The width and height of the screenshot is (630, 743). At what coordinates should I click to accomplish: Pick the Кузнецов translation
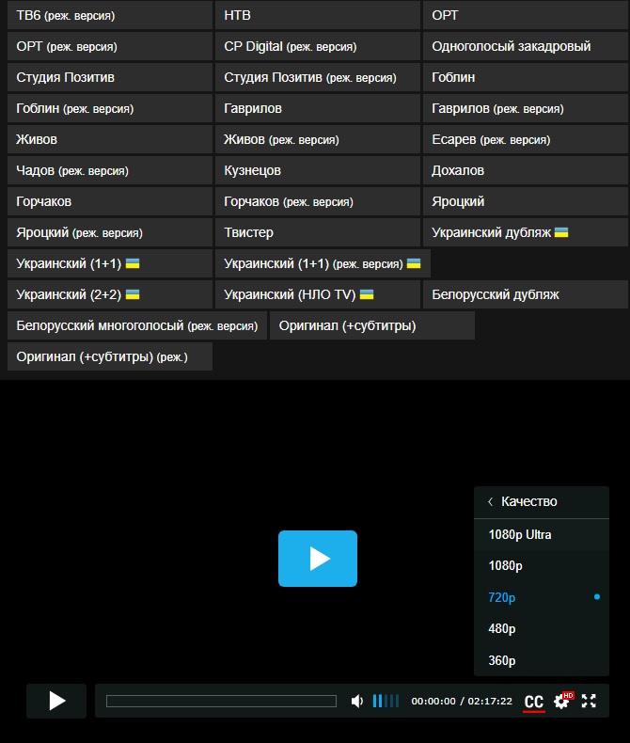click(x=318, y=170)
